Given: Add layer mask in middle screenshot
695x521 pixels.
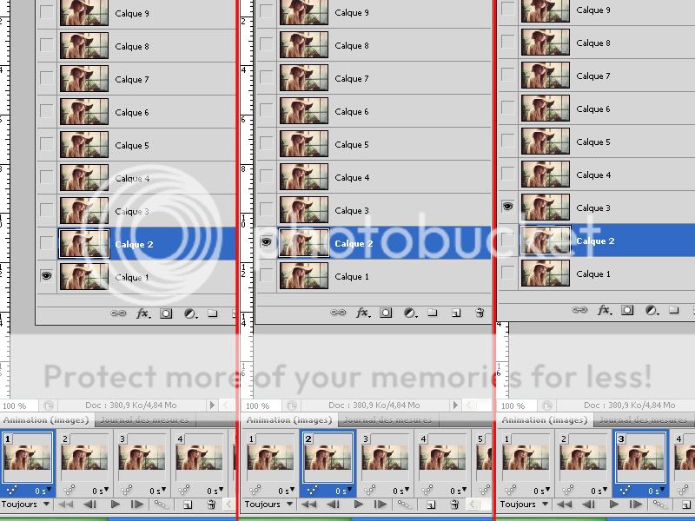Looking at the screenshot, I should pyautogui.click(x=386, y=313).
